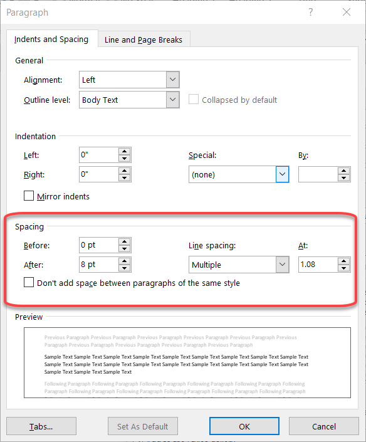The width and height of the screenshot is (366, 442).
Task: Click the Cancel button
Action: click(324, 426)
